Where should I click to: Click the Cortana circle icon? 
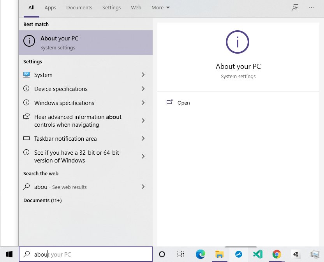(x=162, y=254)
